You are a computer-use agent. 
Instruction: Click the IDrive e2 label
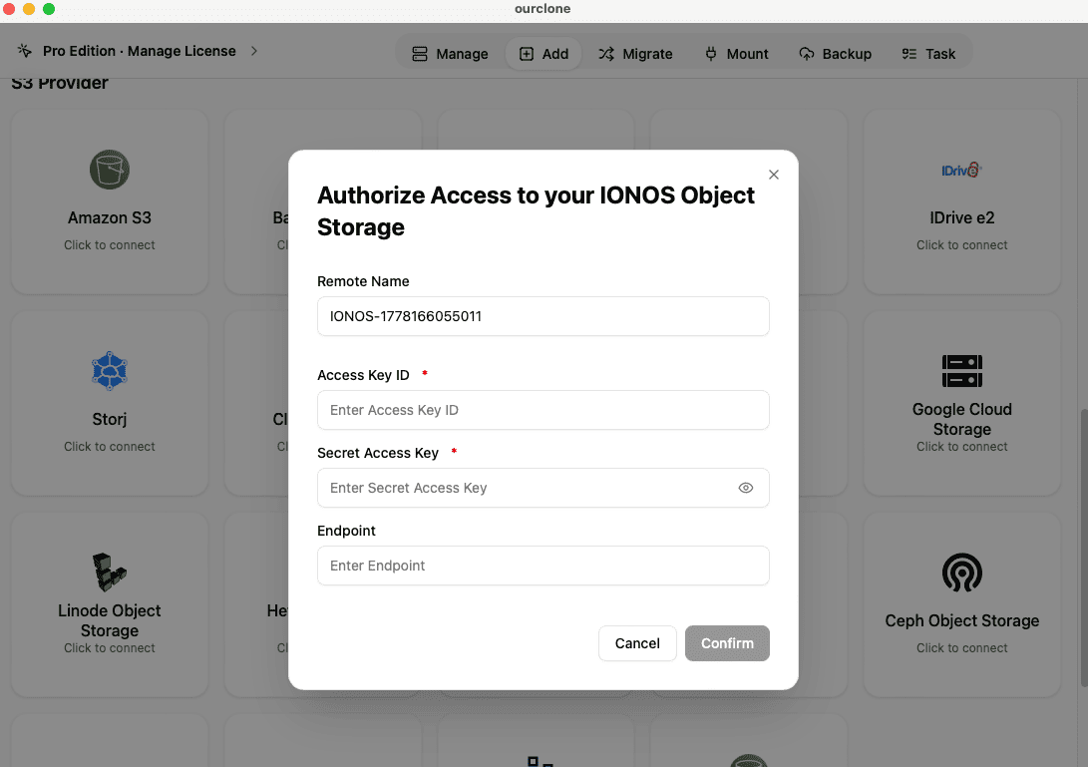(x=961, y=218)
